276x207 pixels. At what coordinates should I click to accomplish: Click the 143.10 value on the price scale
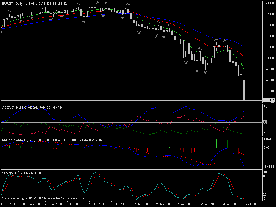click(x=268, y=80)
